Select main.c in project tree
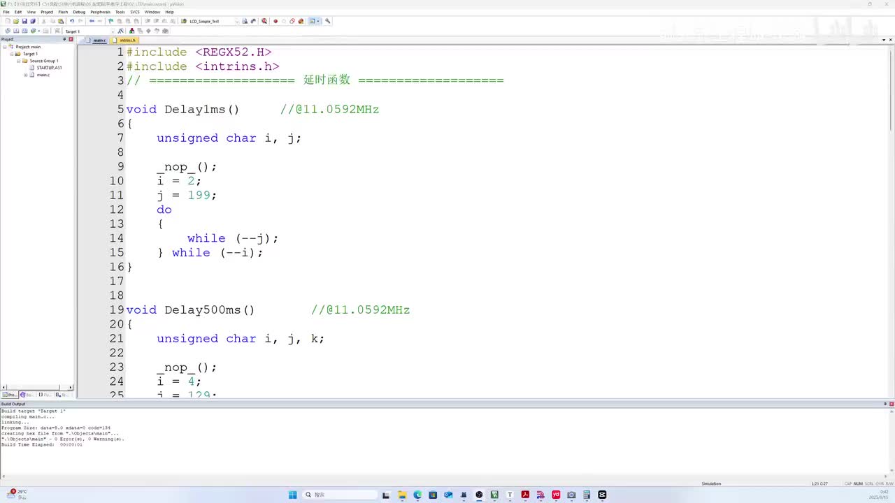The height and width of the screenshot is (503, 895). click(43, 75)
